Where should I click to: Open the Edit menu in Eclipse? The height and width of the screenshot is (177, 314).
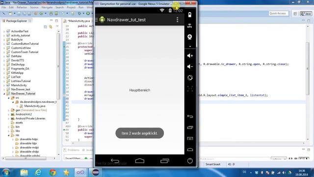[x=11, y=7]
